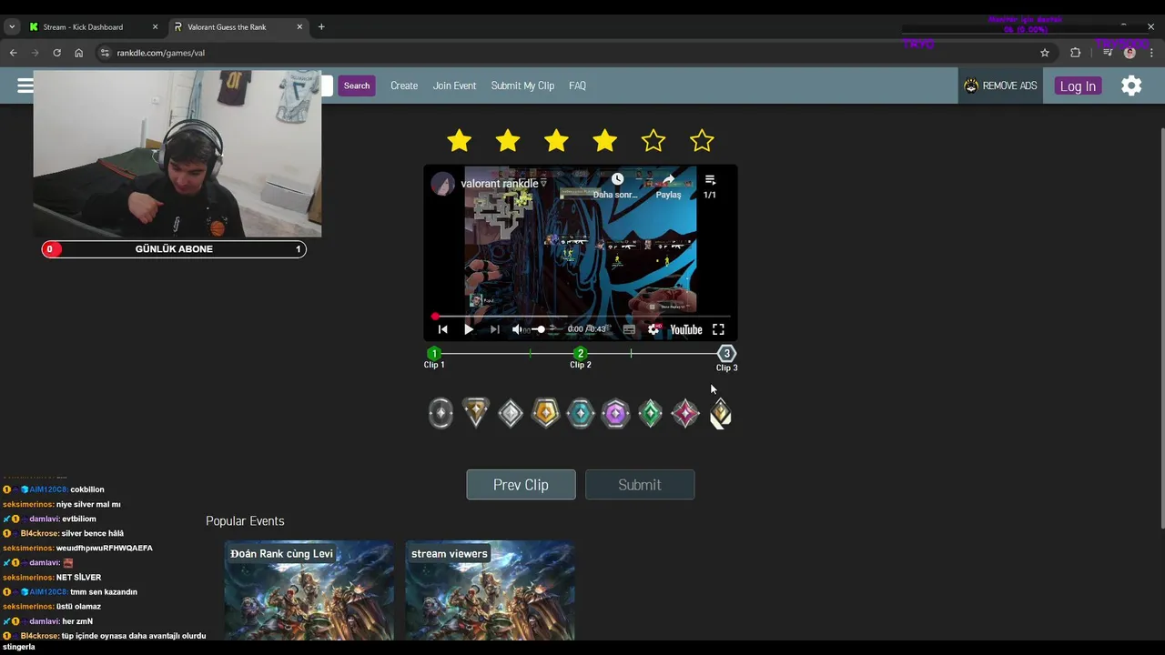Open the Rankdle settings gear
The width and height of the screenshot is (1165, 655).
pyautogui.click(x=1131, y=86)
